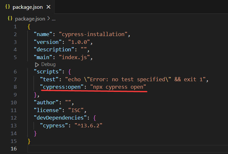The height and width of the screenshot is (154, 228).
Task: Click the breadcrumb chevron separator
Action: point(48,19)
